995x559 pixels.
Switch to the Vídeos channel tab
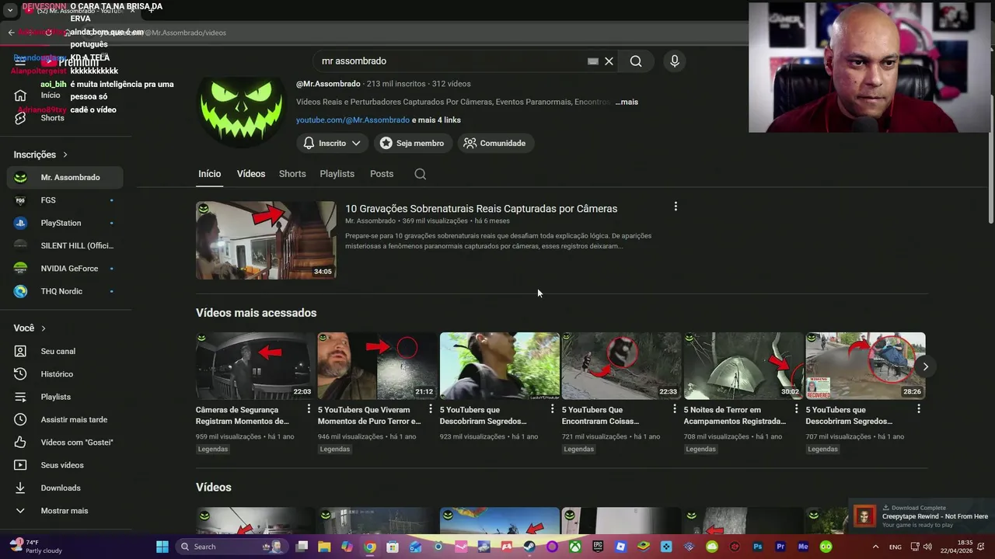(x=251, y=174)
